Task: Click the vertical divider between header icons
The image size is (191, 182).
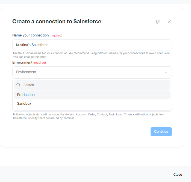Action: (x=164, y=22)
